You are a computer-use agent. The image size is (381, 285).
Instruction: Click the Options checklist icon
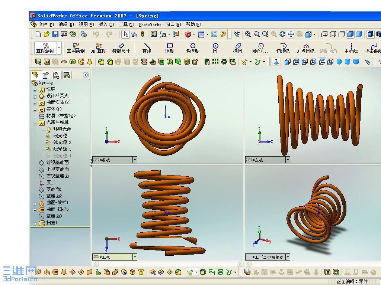click(x=214, y=34)
